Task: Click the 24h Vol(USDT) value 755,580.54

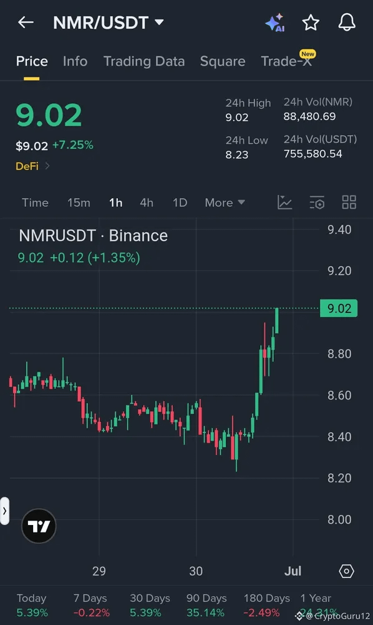Action: (313, 154)
